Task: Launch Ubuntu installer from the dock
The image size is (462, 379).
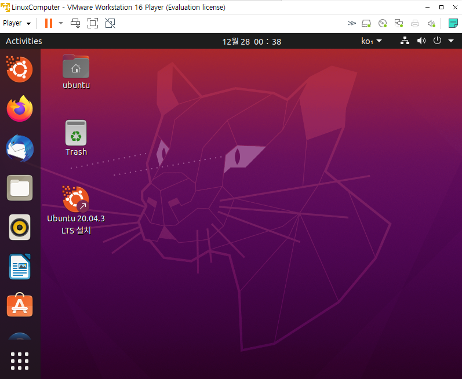Action: point(20,69)
